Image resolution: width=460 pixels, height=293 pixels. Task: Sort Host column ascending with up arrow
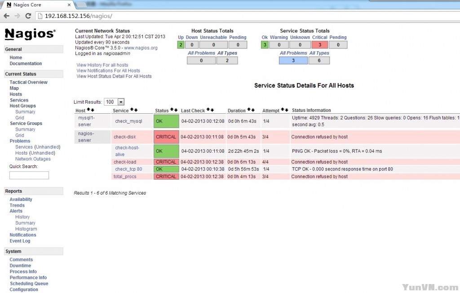(x=88, y=110)
